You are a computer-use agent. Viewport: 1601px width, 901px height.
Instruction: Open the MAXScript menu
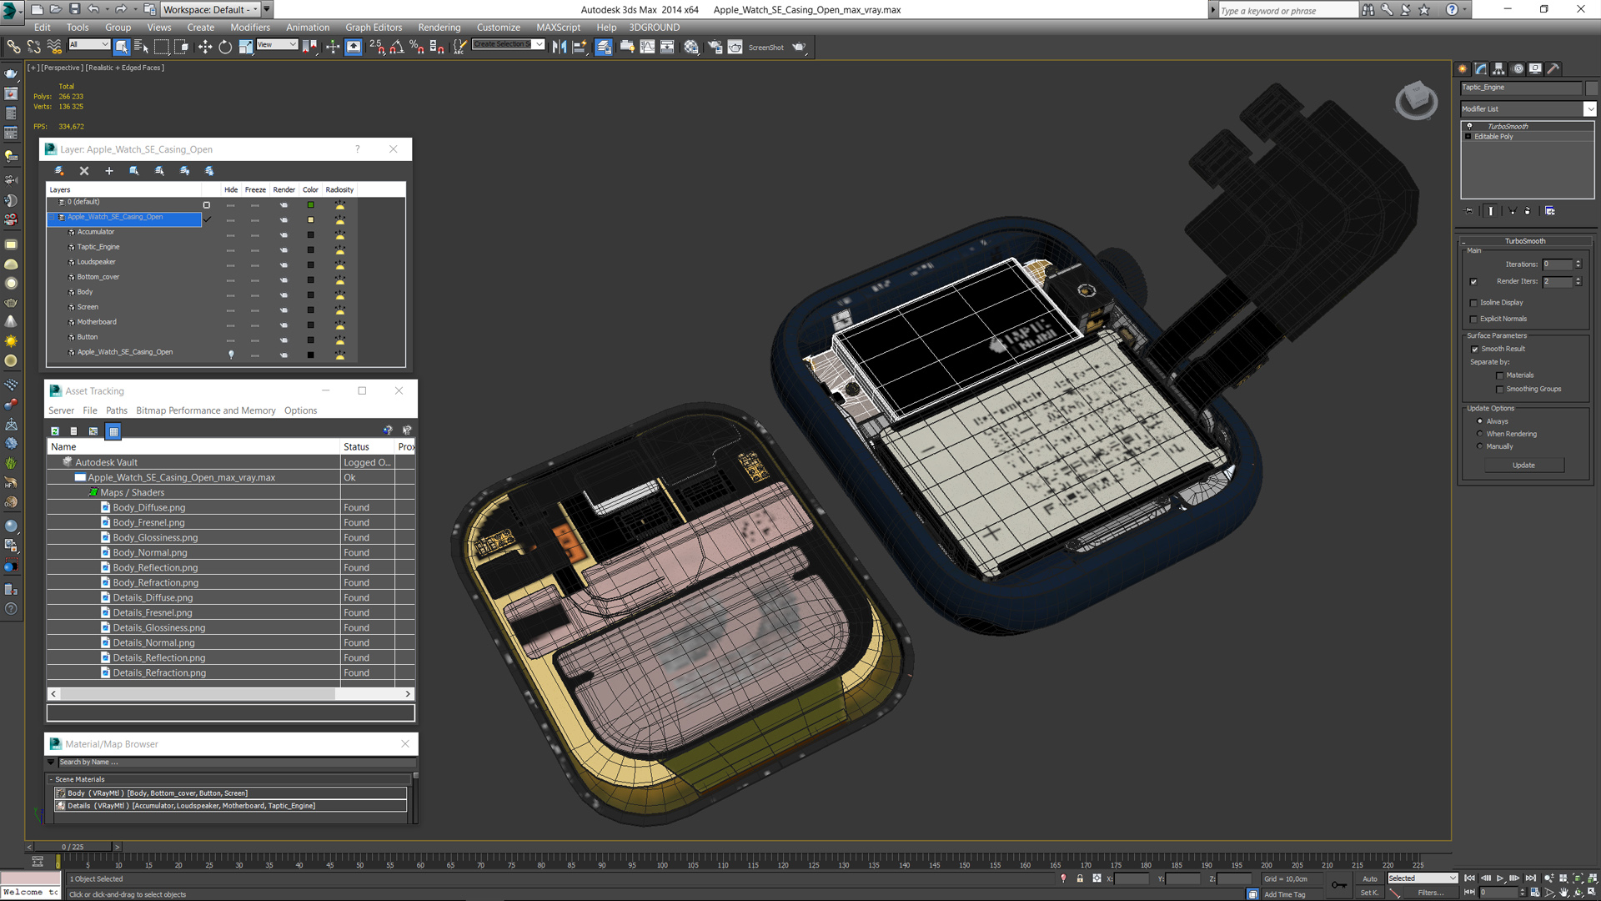(x=558, y=28)
